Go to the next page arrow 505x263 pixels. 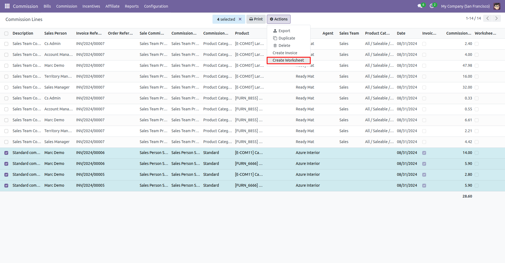coord(496,18)
